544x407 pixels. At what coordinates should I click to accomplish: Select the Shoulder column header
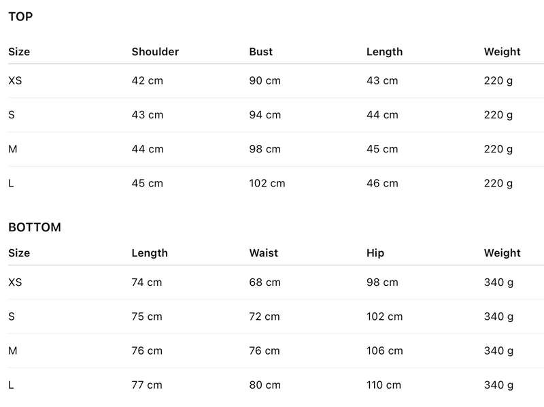155,52
